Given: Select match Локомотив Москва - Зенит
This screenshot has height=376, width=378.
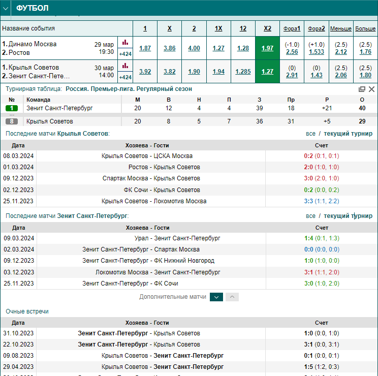Looking at the screenshot, I should click(157, 272).
